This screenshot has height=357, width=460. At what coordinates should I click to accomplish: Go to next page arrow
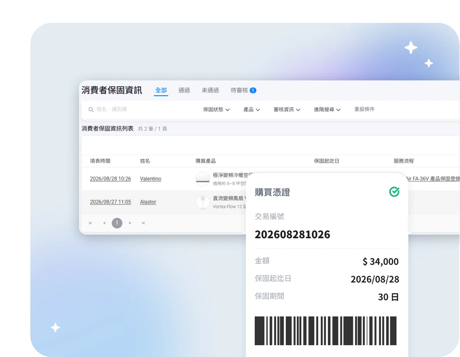pyautogui.click(x=130, y=223)
